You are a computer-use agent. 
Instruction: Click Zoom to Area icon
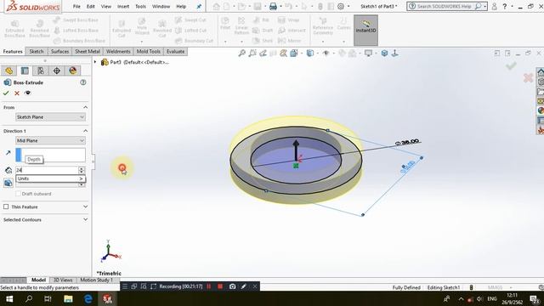tap(252, 53)
